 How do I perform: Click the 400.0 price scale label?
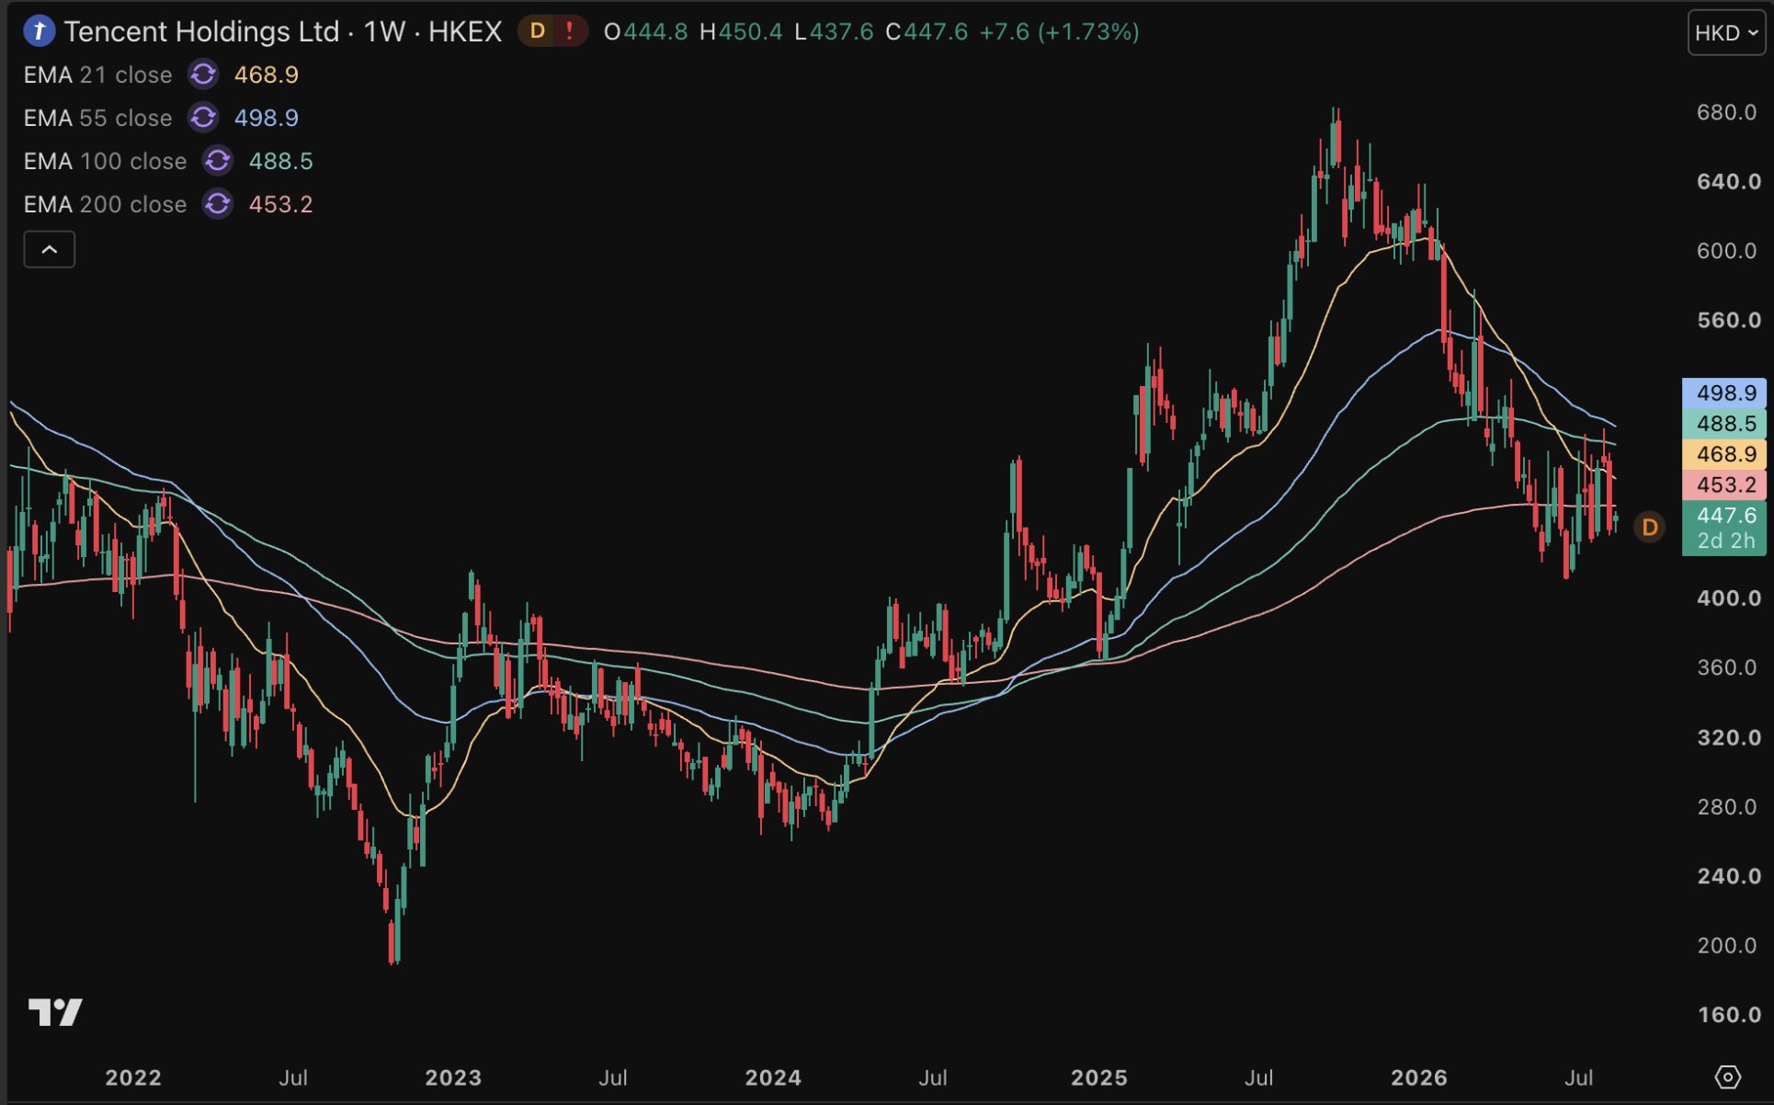click(x=1728, y=598)
